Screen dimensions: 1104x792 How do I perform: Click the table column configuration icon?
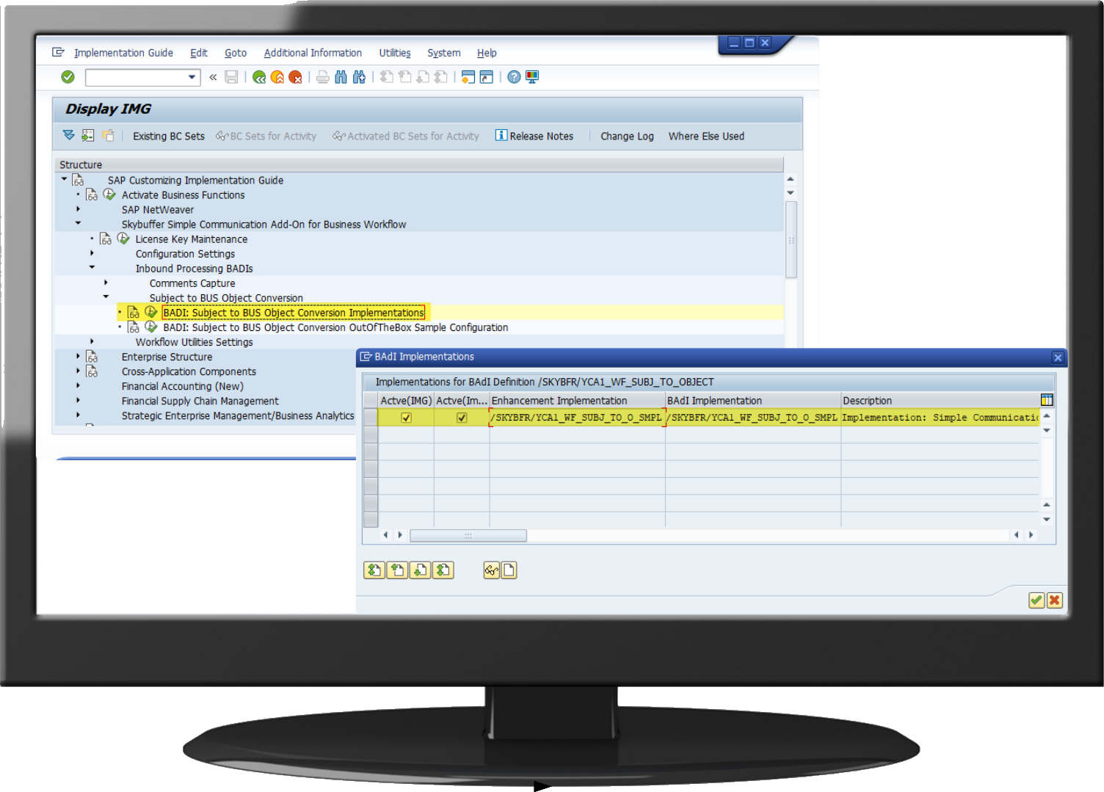click(1047, 400)
